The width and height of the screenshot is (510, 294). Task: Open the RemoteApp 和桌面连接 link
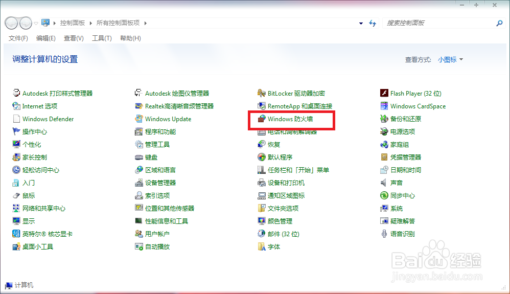[x=300, y=106]
